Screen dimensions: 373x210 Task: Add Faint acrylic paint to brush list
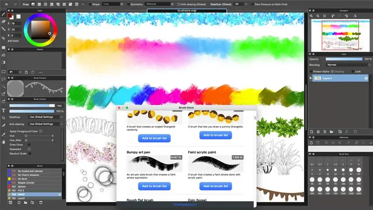coord(216,186)
